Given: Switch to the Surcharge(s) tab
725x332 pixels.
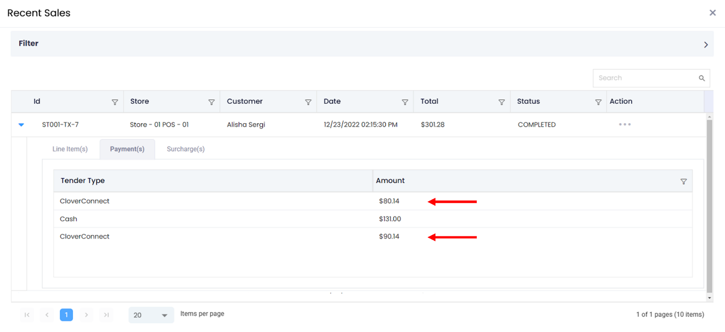Looking at the screenshot, I should pos(185,149).
